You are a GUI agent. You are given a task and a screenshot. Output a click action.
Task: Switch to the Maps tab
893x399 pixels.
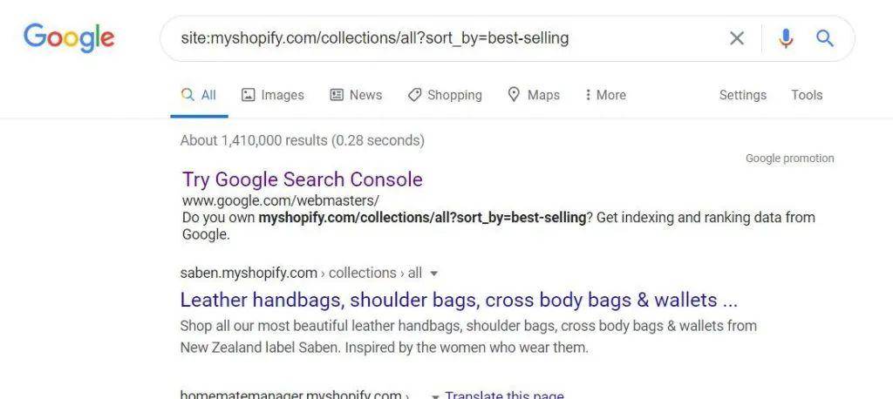point(534,95)
